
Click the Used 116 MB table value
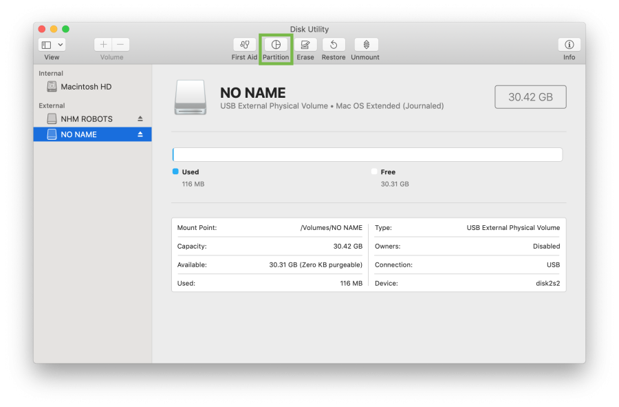click(x=351, y=283)
